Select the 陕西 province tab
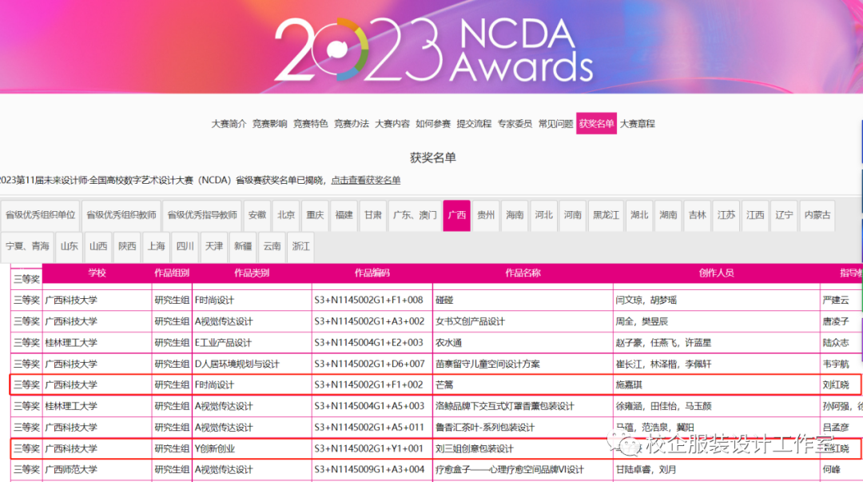This screenshot has height=482, width=863. [x=127, y=246]
